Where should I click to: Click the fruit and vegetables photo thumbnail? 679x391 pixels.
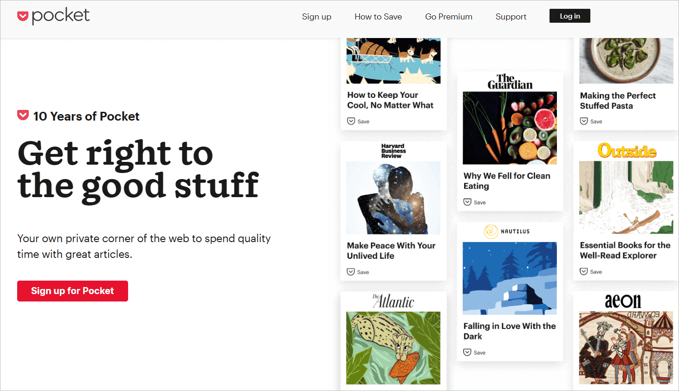[510, 128]
